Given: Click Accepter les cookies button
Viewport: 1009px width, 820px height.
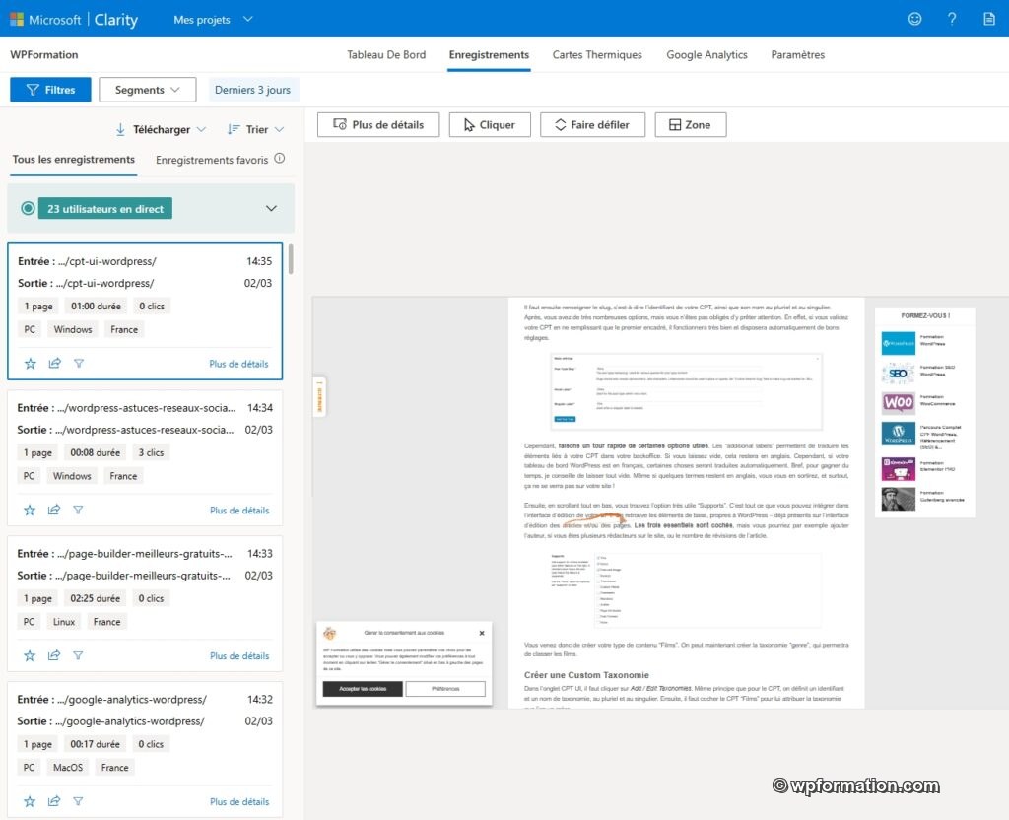Looking at the screenshot, I should pos(363,689).
